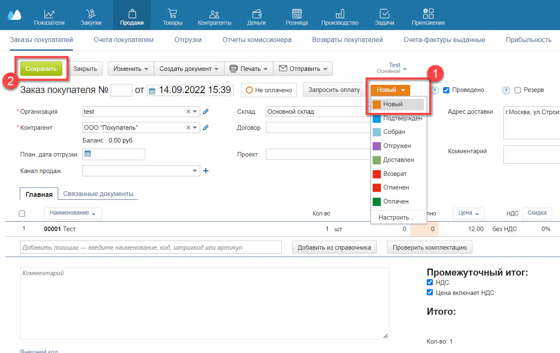Open the calendar icon for План. дата отгрузки
This screenshot has width=560, height=353.
tap(87, 154)
